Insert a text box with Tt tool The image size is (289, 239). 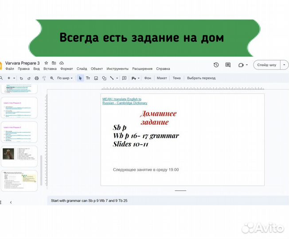pyautogui.click(x=88, y=78)
